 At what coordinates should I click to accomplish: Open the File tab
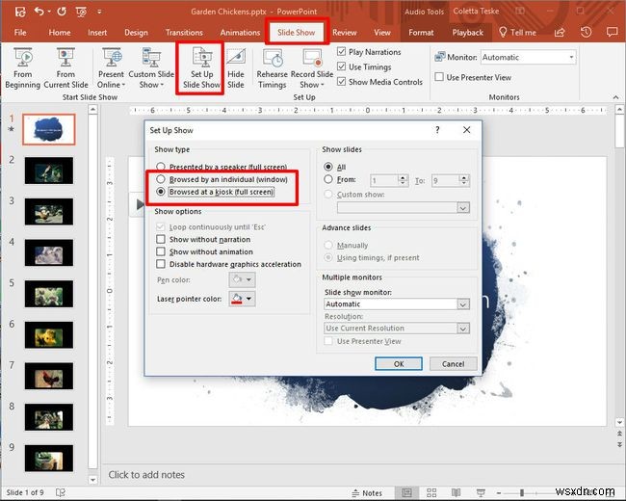20,33
